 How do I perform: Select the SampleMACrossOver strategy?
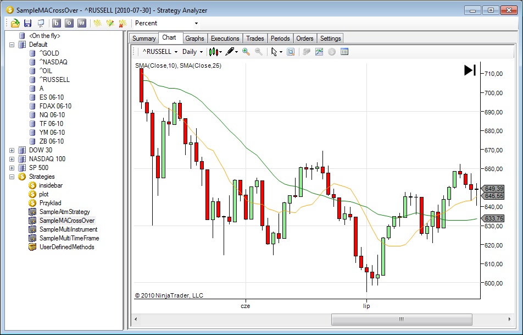click(x=67, y=221)
